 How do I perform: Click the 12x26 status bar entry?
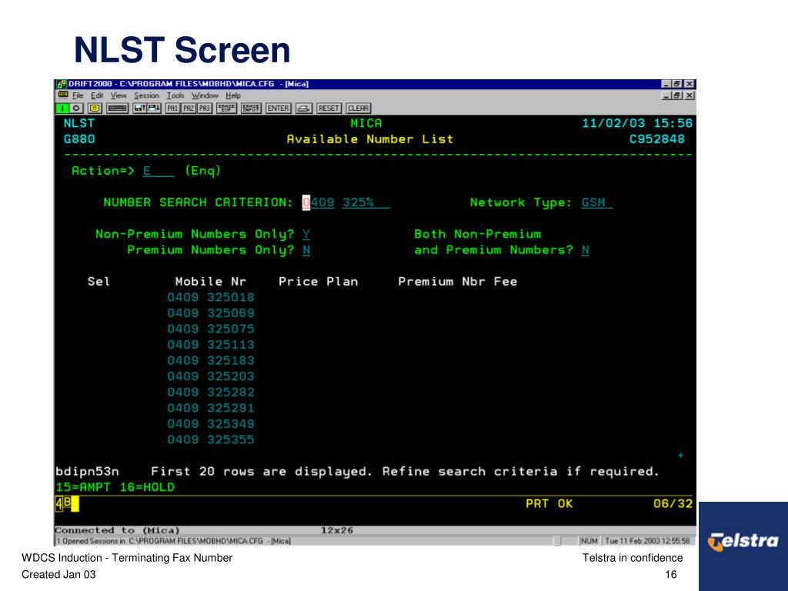click(x=337, y=530)
